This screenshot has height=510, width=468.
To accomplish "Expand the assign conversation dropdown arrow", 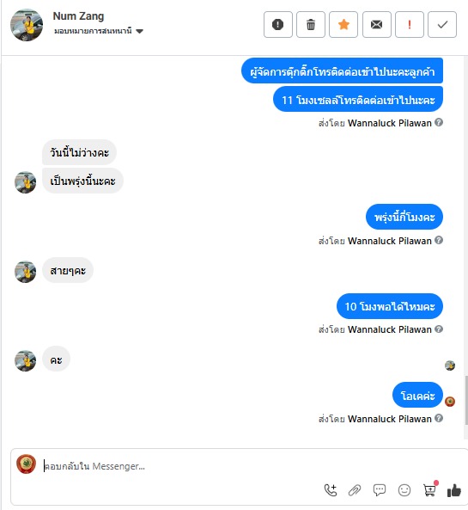I will point(140,31).
